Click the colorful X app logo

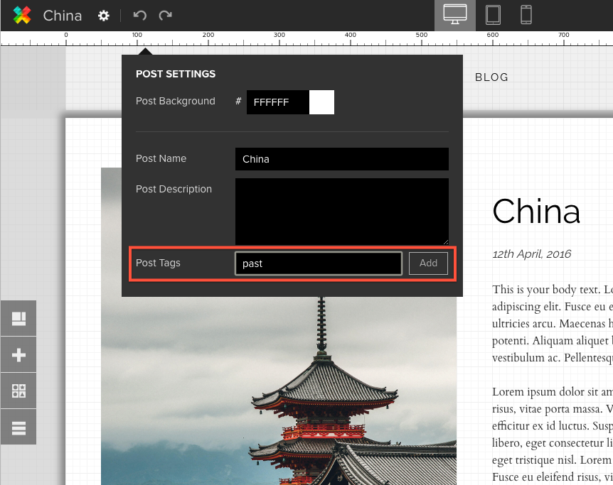22,15
